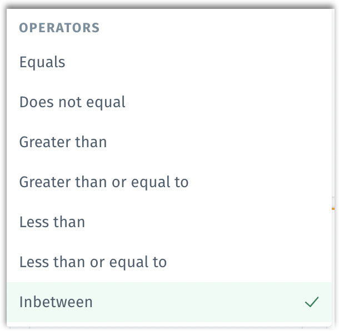Choose the Does not equal operator

pos(72,102)
